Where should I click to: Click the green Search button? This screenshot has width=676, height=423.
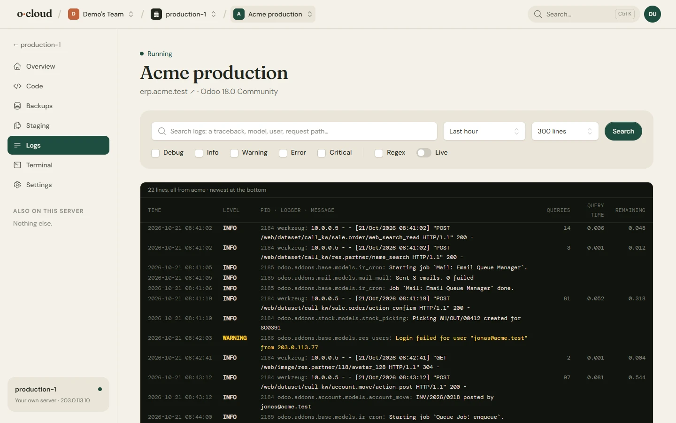point(623,131)
